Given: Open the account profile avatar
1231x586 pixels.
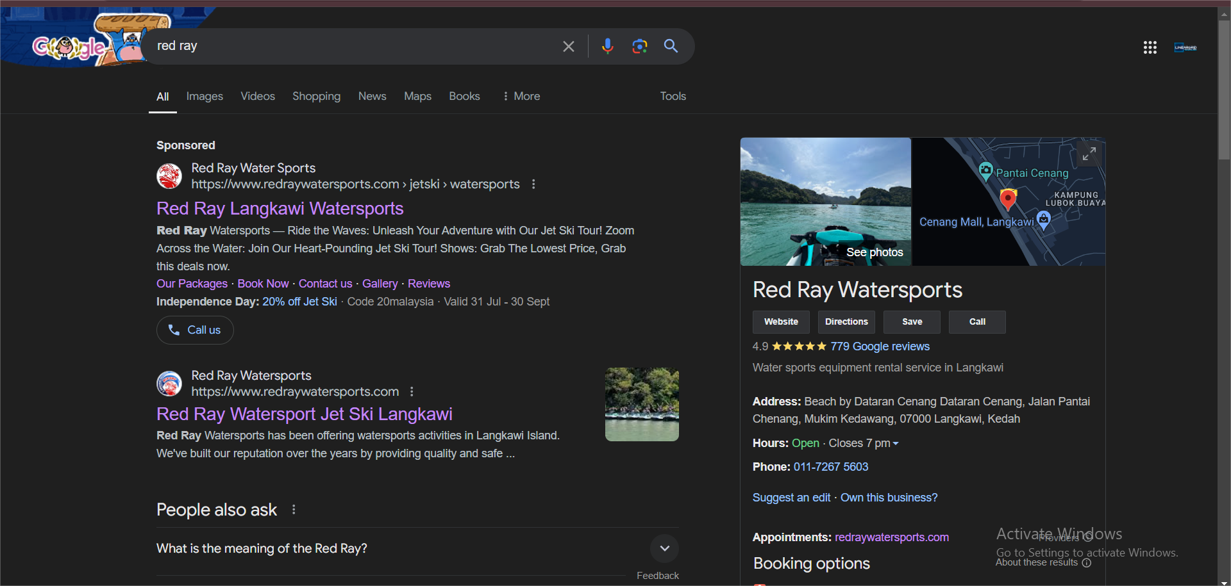Looking at the screenshot, I should coord(1185,47).
